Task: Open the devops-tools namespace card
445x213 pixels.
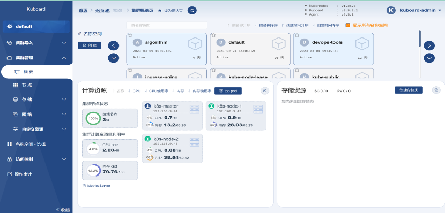Action: (x=333, y=49)
